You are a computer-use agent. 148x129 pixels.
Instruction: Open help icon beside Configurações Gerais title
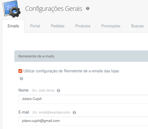click(88, 8)
